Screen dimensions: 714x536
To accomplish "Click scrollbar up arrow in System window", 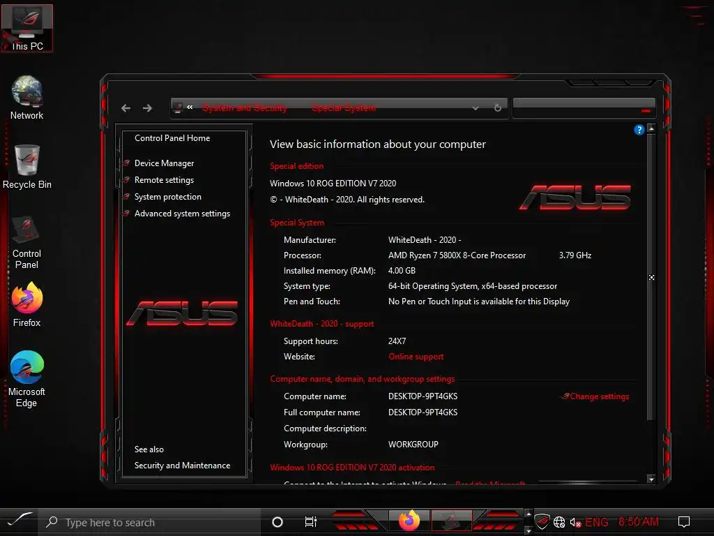I will point(651,128).
